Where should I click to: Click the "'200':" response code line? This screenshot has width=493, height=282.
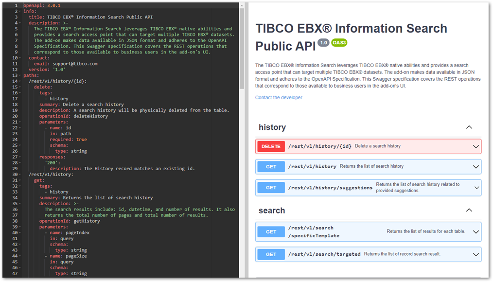tap(52, 163)
